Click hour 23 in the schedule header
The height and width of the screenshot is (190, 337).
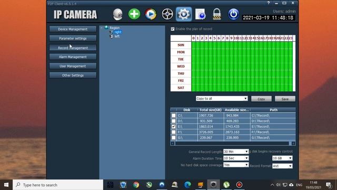pyautogui.click(x=290, y=38)
